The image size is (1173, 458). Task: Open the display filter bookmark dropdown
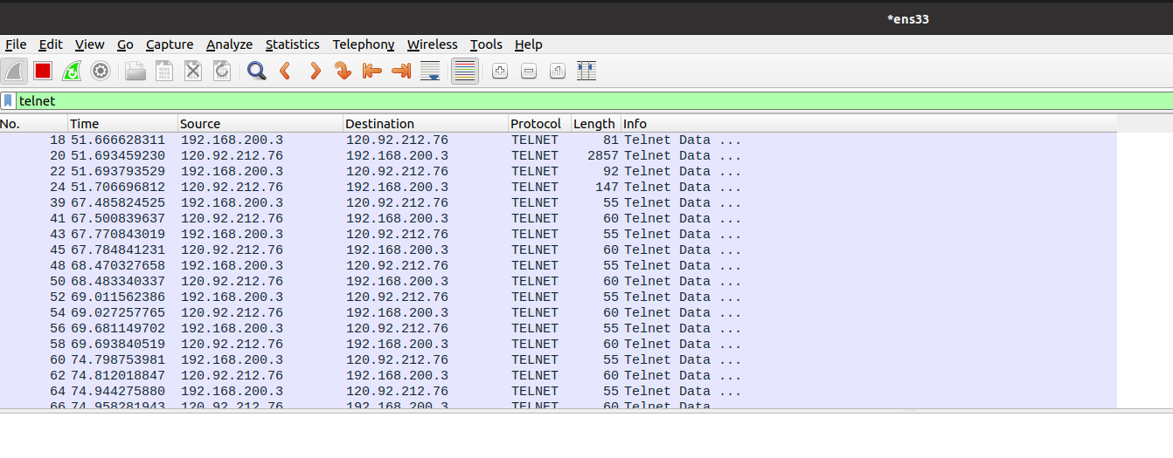[x=9, y=101]
